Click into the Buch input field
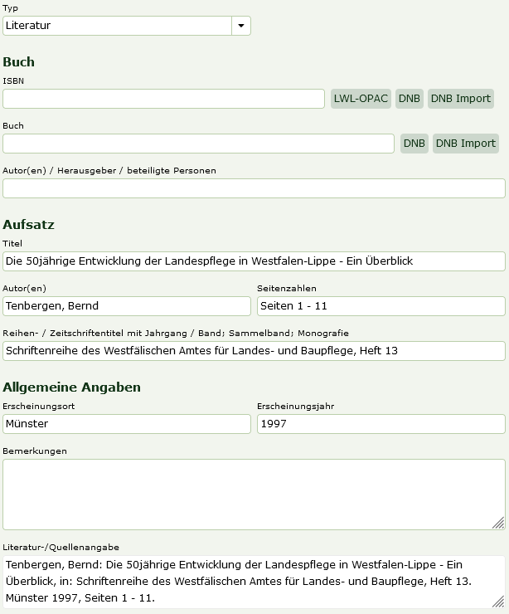509x614 pixels. 198,144
